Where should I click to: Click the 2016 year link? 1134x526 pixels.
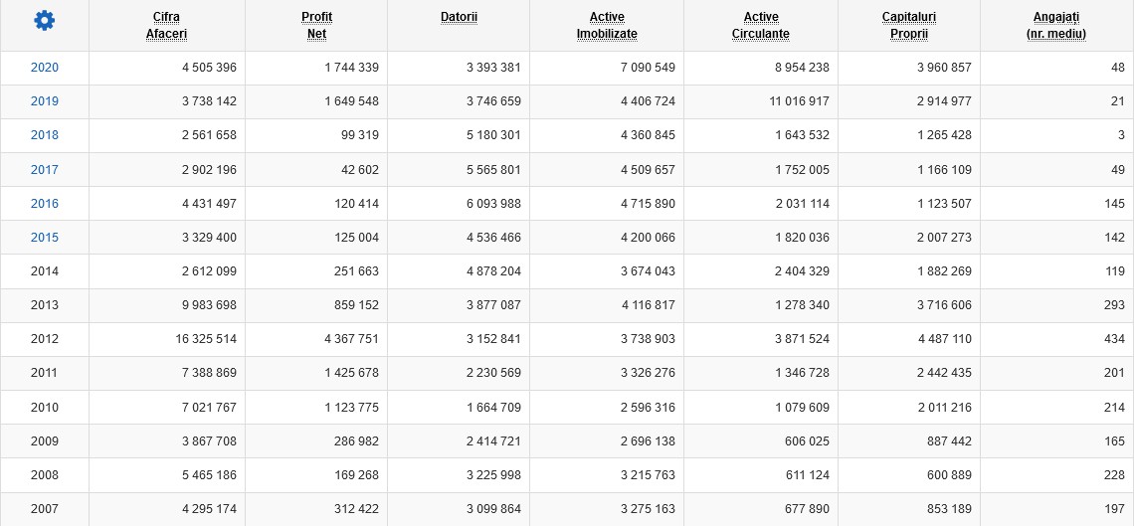pos(45,203)
